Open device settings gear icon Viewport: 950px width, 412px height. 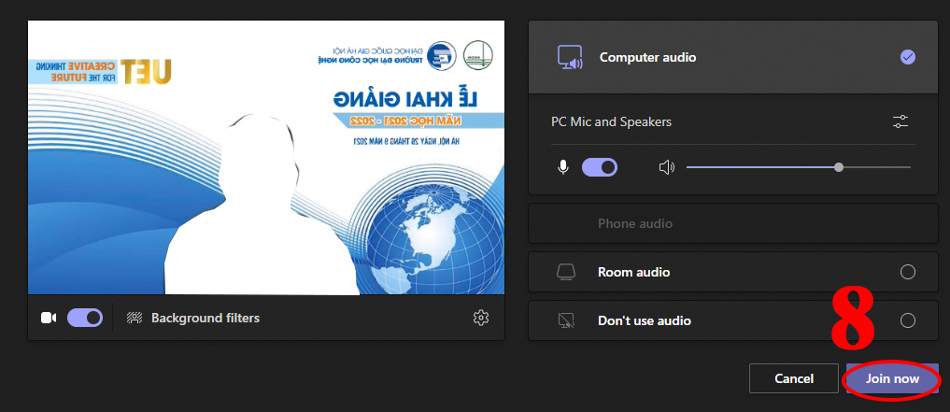[x=481, y=318]
